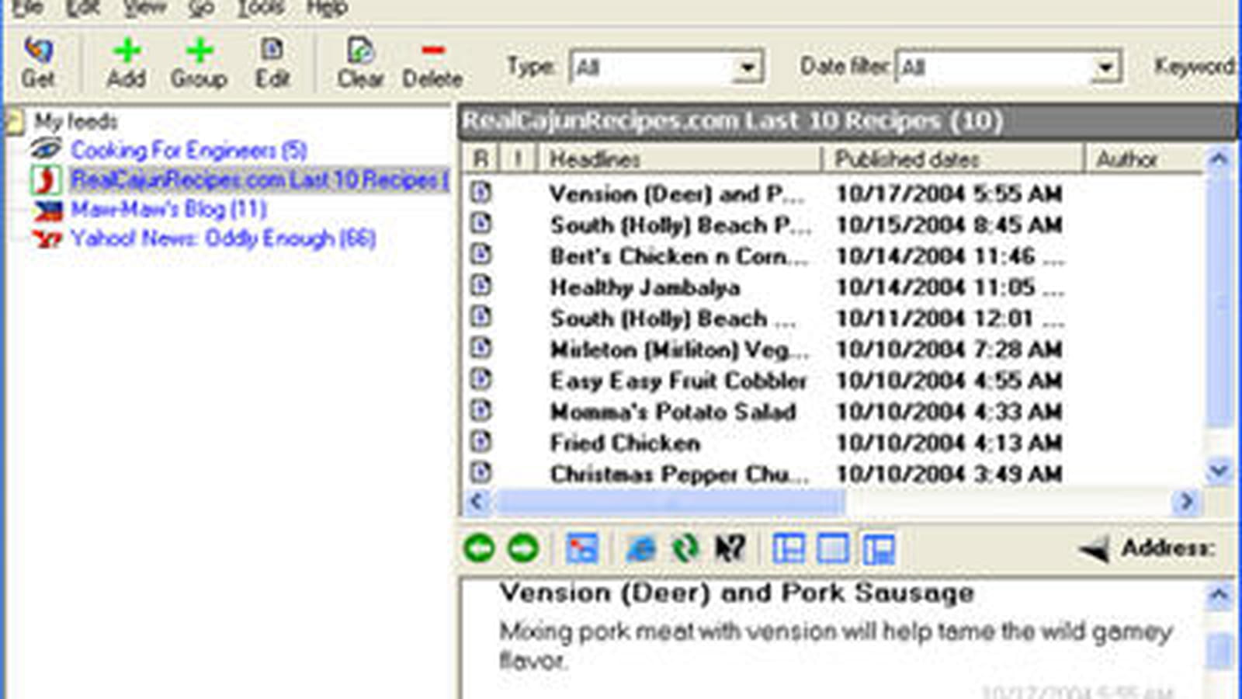Select Bert's Chicken n Corn headline
The image size is (1242, 699).
coord(679,256)
